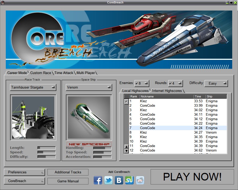Image resolution: width=238 pixels, height=190 pixels.
Task: Click the track Length bar
Action: click(47, 148)
